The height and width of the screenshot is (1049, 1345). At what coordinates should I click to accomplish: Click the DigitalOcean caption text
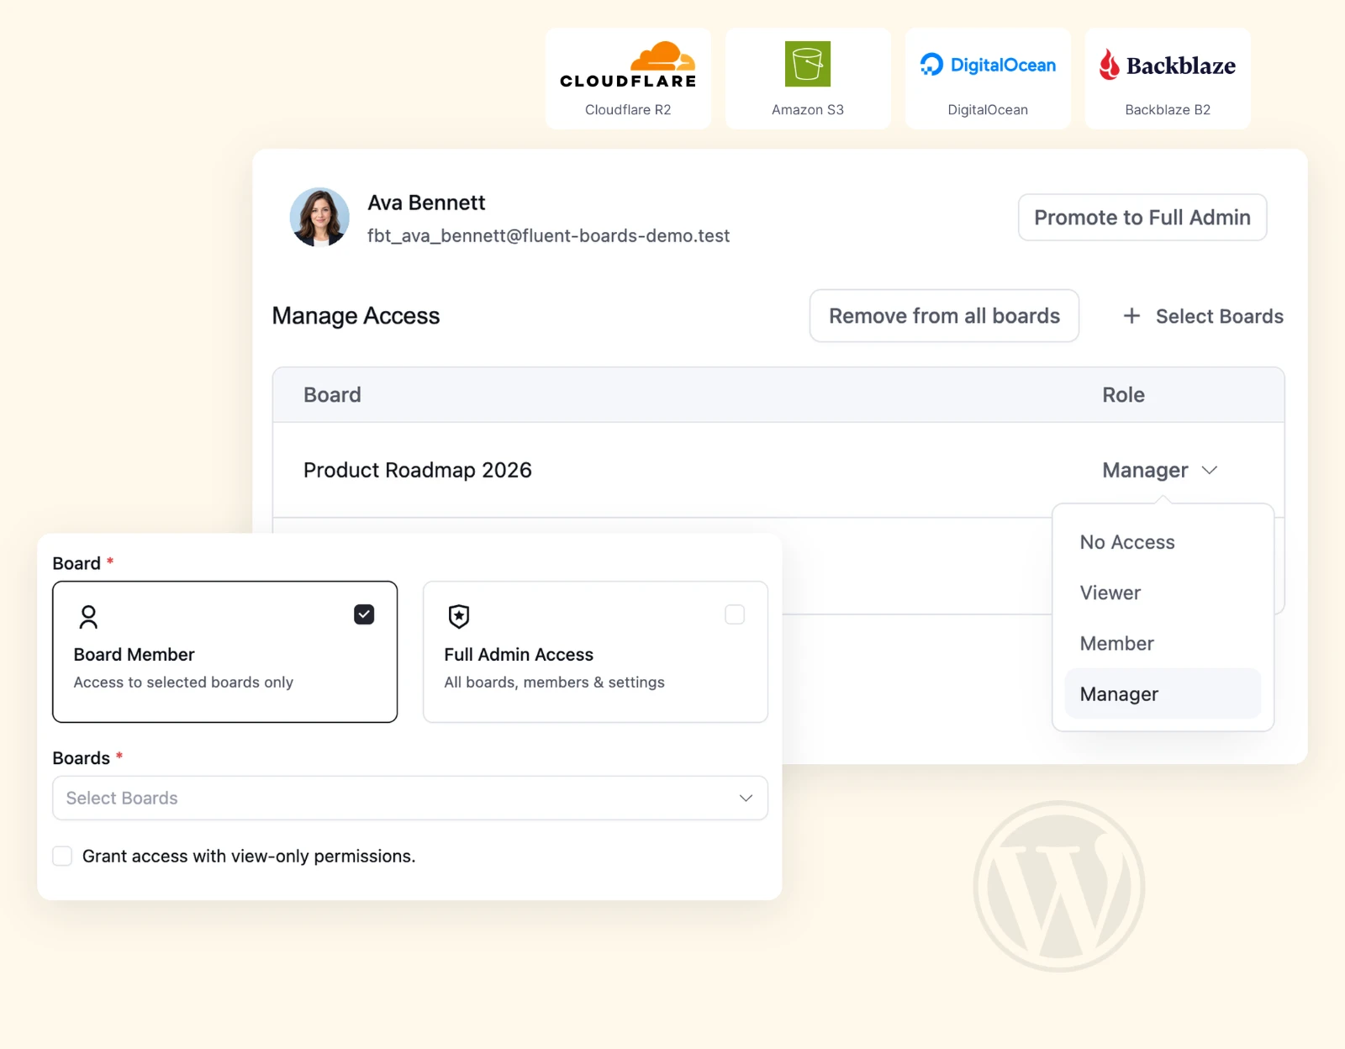click(x=988, y=109)
